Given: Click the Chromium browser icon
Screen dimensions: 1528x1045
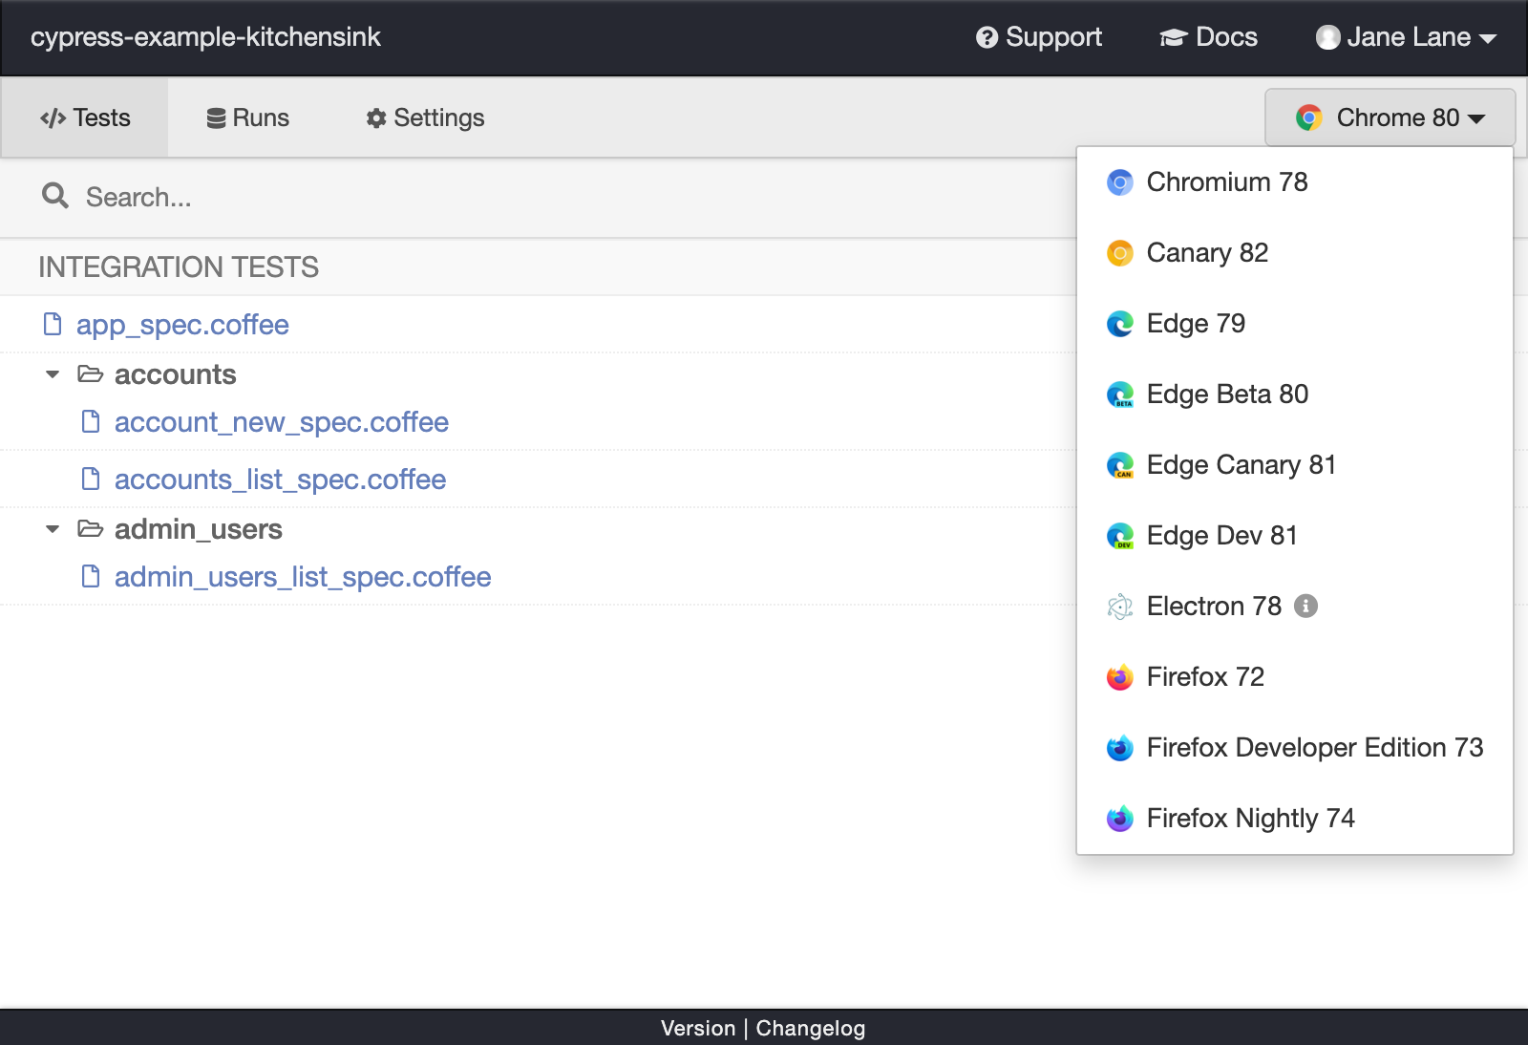Looking at the screenshot, I should tap(1119, 182).
